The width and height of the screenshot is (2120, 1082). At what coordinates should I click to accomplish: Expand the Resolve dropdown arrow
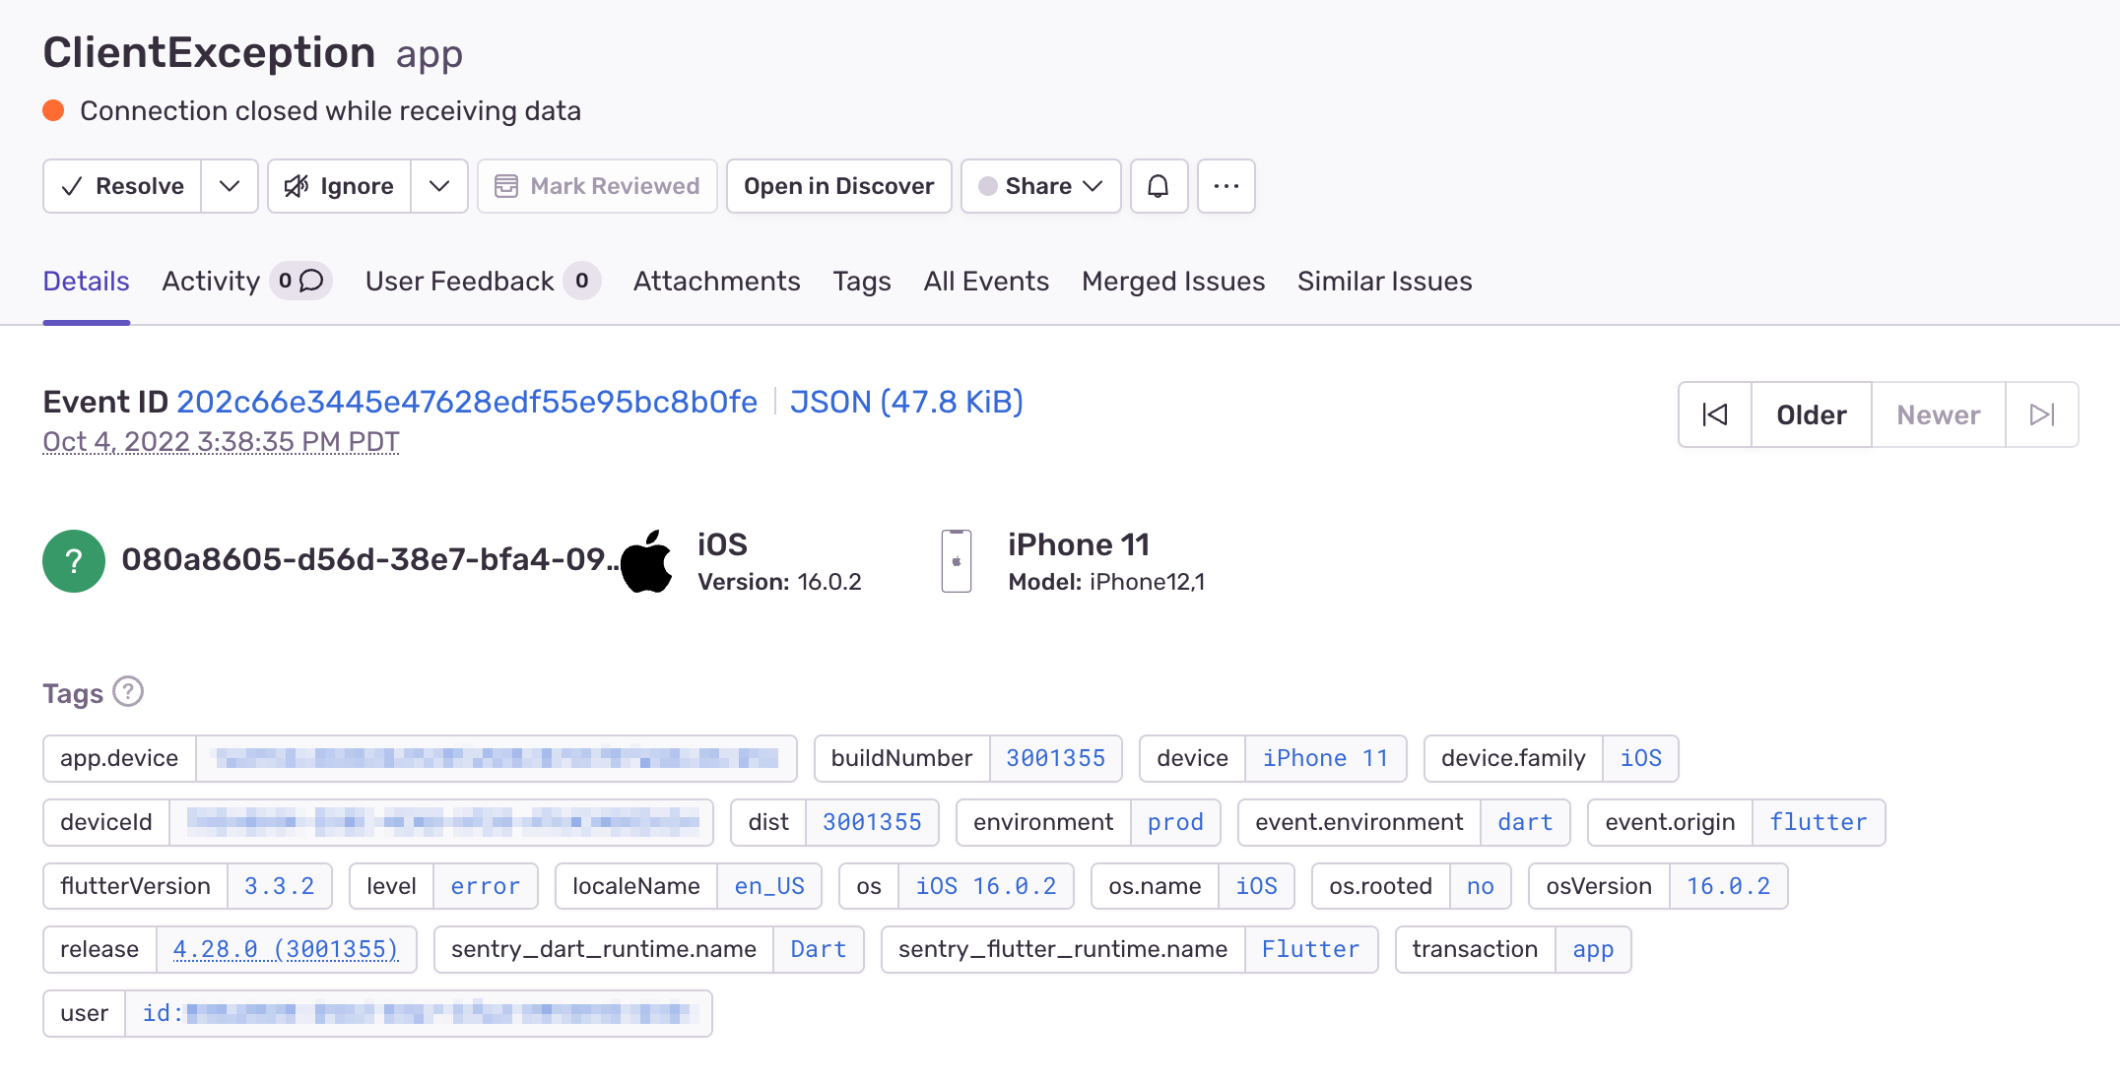click(230, 186)
